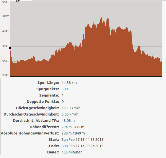The width and height of the screenshot is (166, 158).
Task: Click the Segmente label
Action: (x=49, y=95)
